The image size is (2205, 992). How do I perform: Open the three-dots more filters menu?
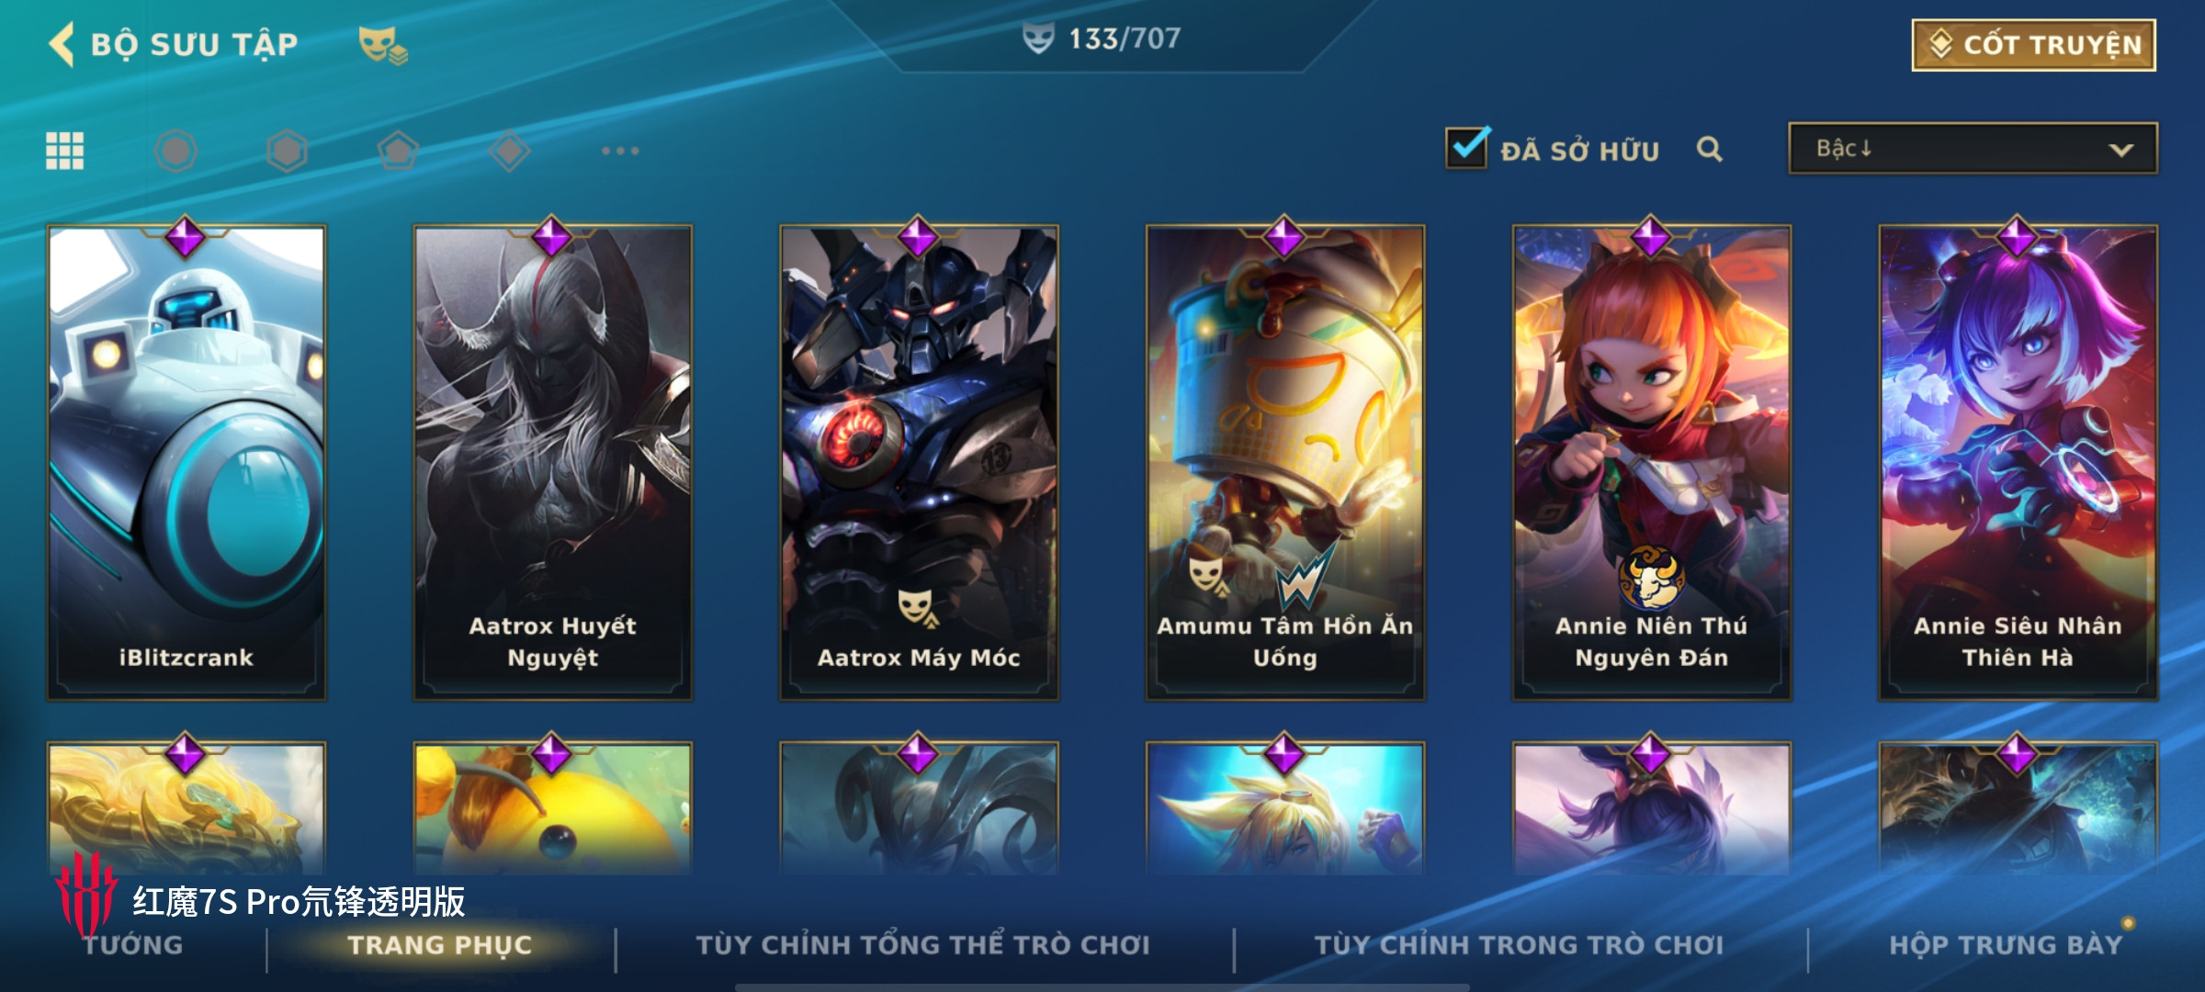click(x=620, y=151)
